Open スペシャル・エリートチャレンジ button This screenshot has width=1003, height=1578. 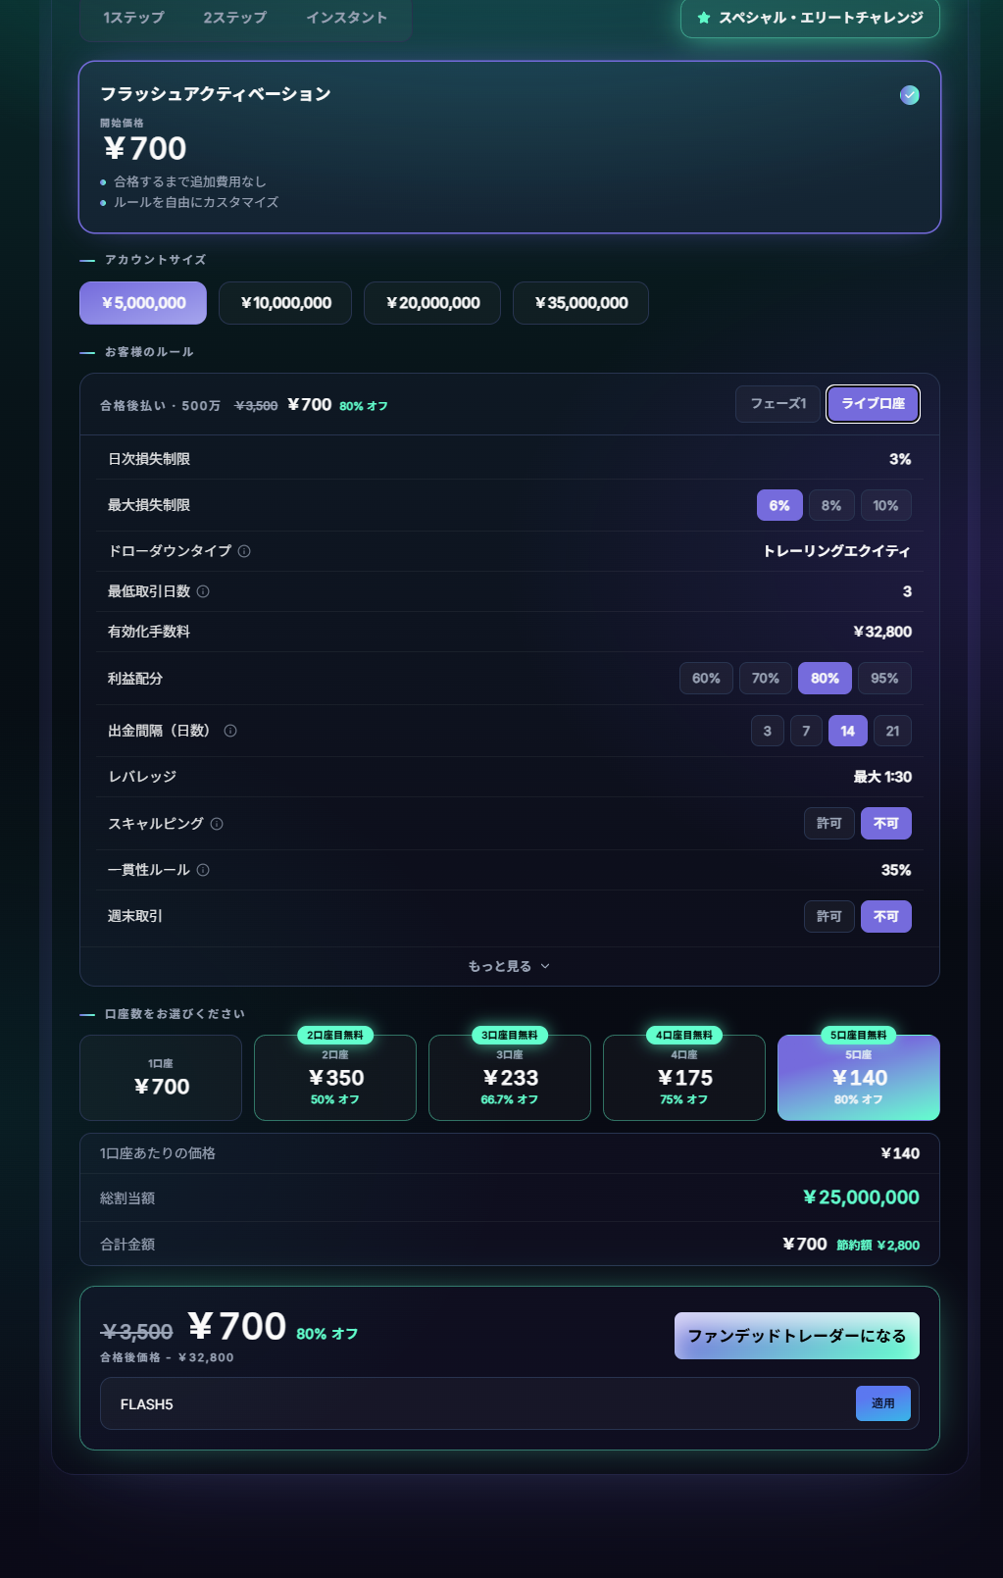click(x=810, y=18)
